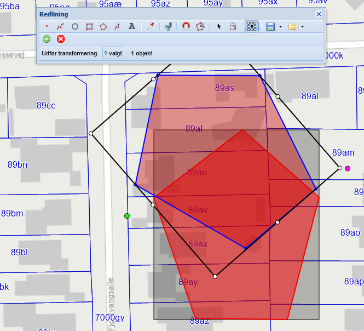Click the save disk icon
Viewport: 364px width, 331px height.
[x=270, y=26]
